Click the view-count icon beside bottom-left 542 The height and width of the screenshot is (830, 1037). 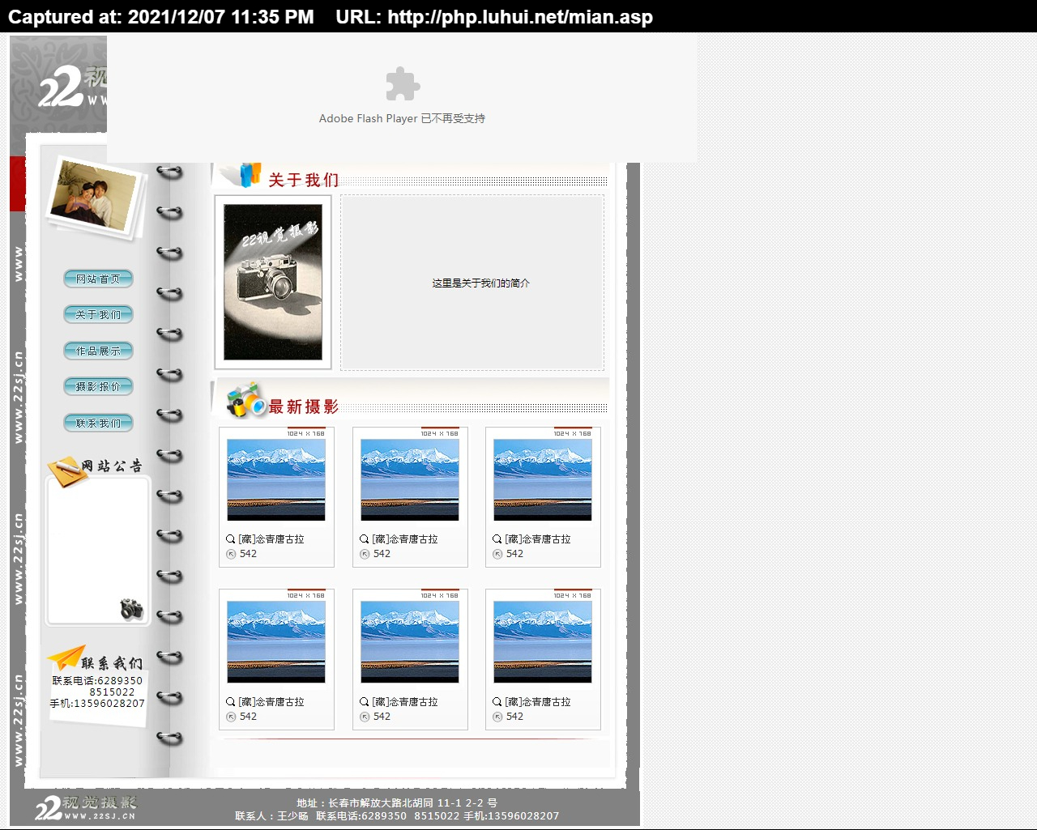(x=231, y=717)
